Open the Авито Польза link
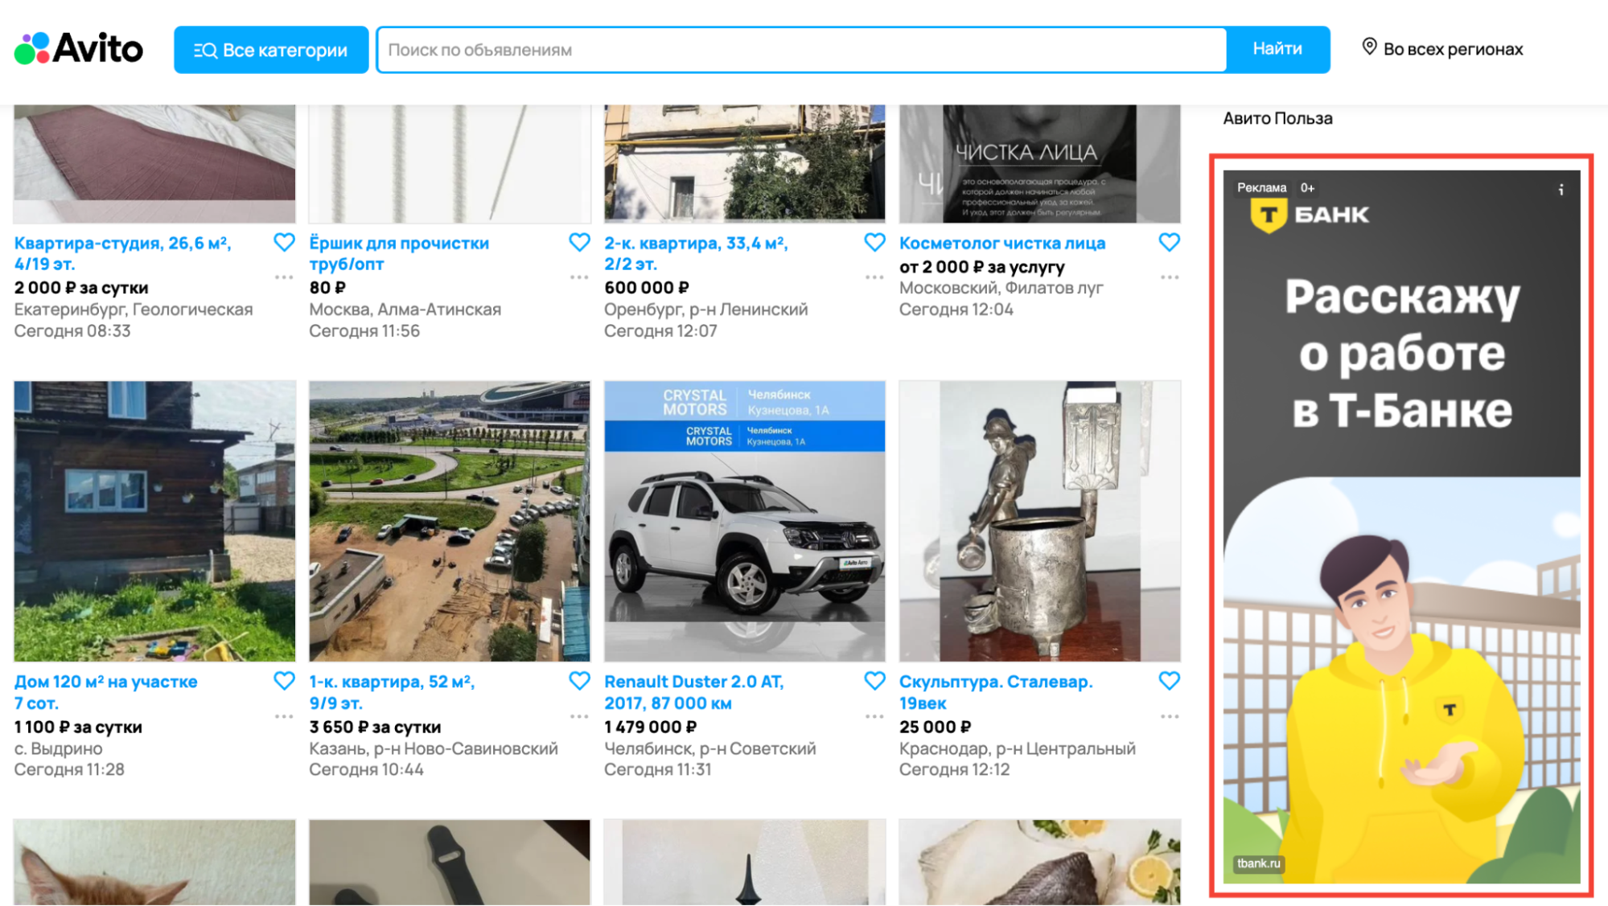Image resolution: width=1608 pixels, height=906 pixels. [x=1277, y=118]
